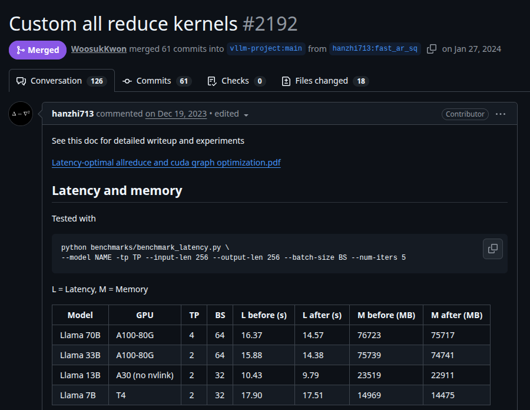Click the 'L before (s)' column header
The width and height of the screenshot is (530, 410).
click(x=264, y=315)
